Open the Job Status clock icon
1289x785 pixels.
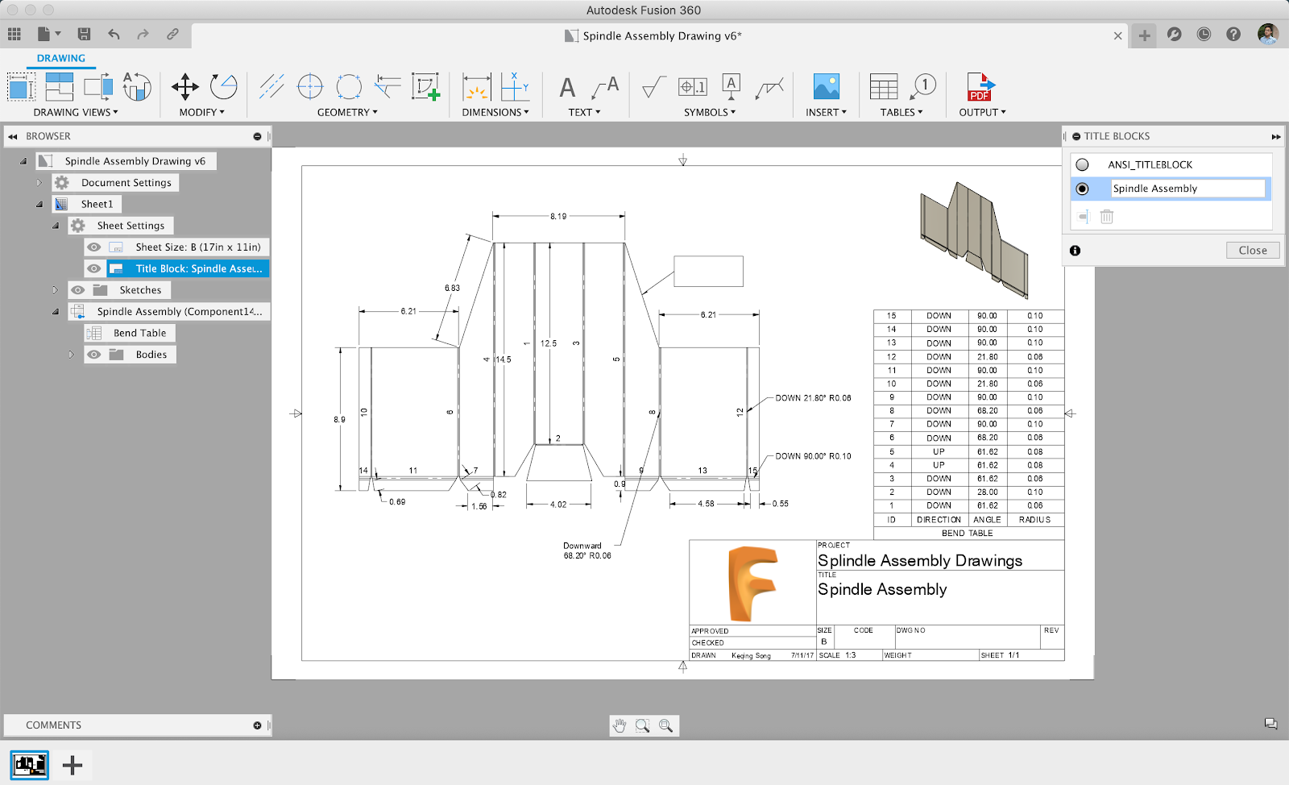[x=1204, y=35]
